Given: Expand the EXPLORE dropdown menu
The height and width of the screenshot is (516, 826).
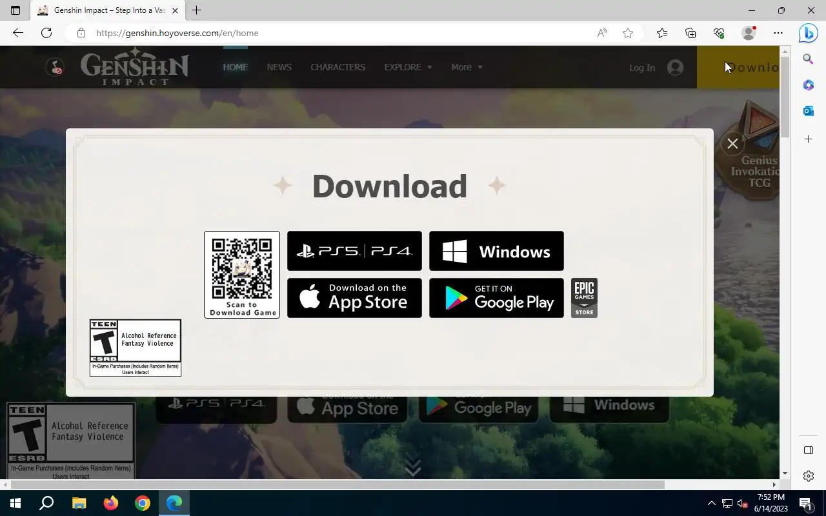Looking at the screenshot, I should (408, 67).
